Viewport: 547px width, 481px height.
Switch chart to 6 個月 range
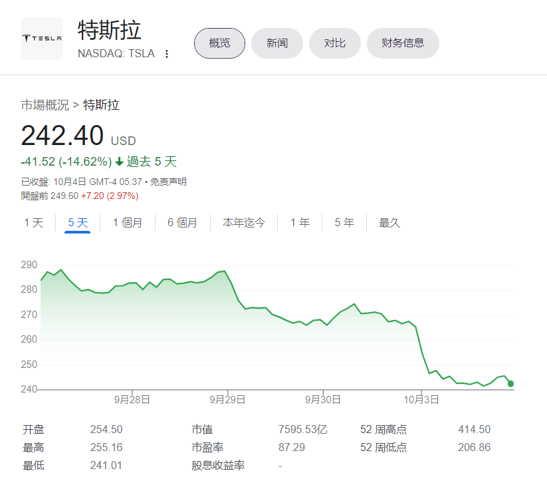tap(182, 223)
